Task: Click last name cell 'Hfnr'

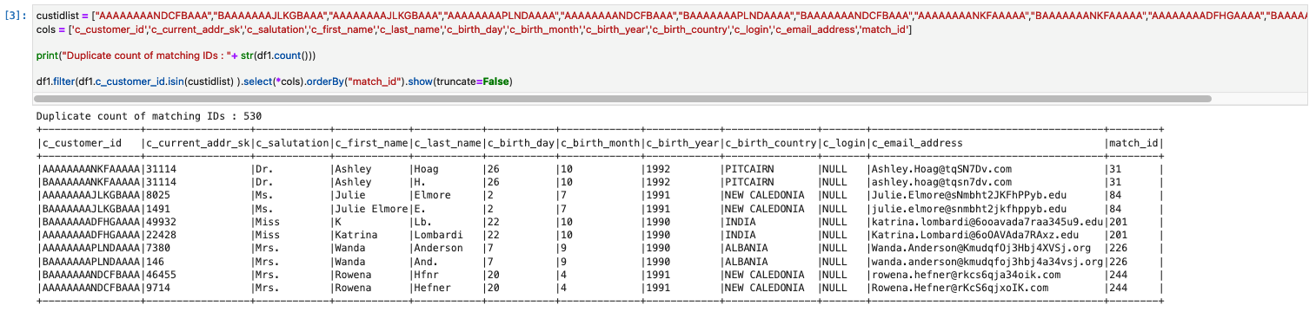Action: pyautogui.click(x=427, y=275)
